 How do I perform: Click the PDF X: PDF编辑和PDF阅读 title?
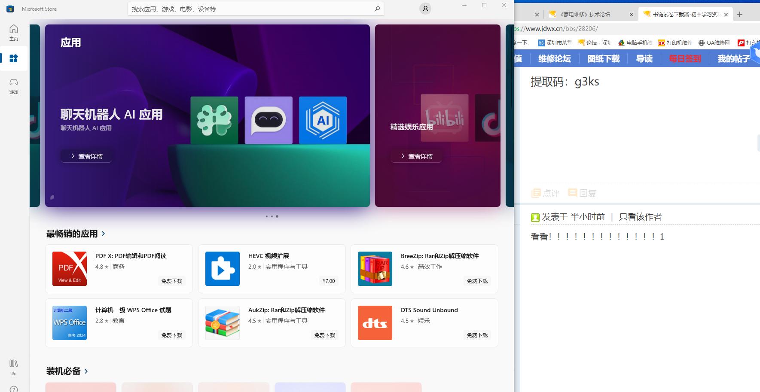click(x=131, y=256)
